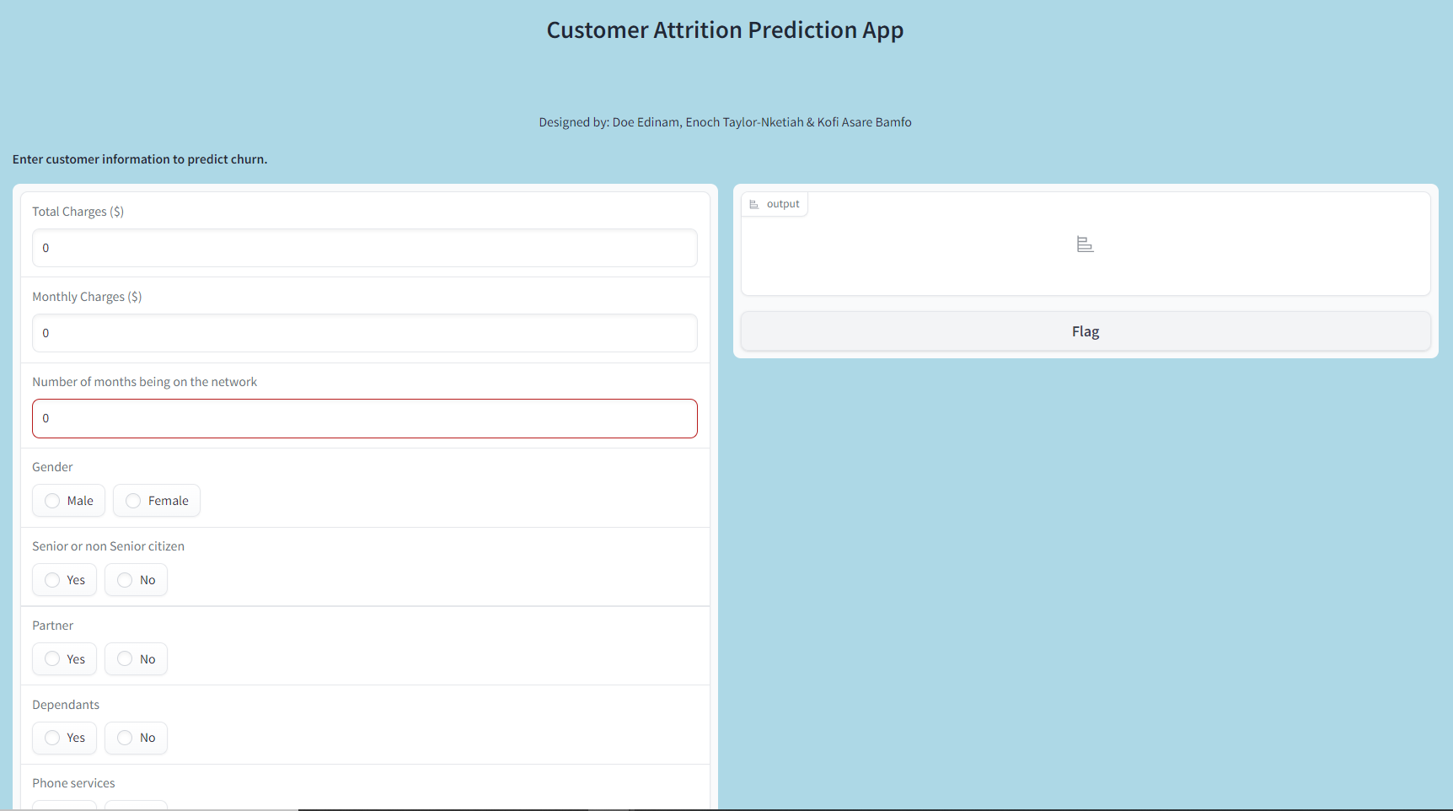Click the months on network input

364,418
